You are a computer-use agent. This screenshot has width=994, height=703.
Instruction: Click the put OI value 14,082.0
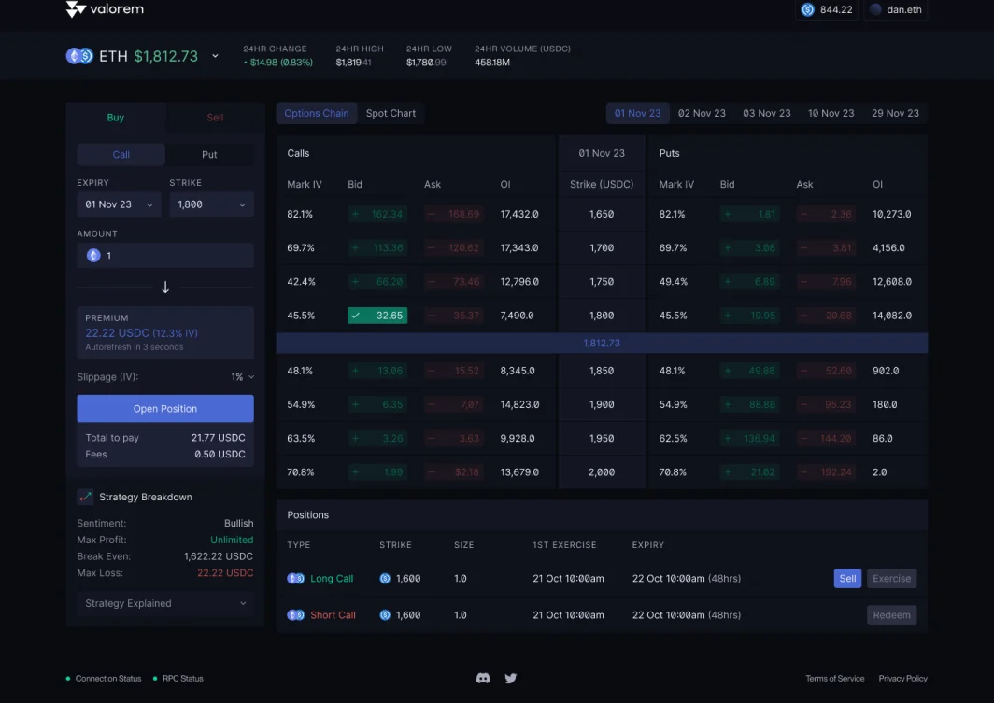click(892, 316)
